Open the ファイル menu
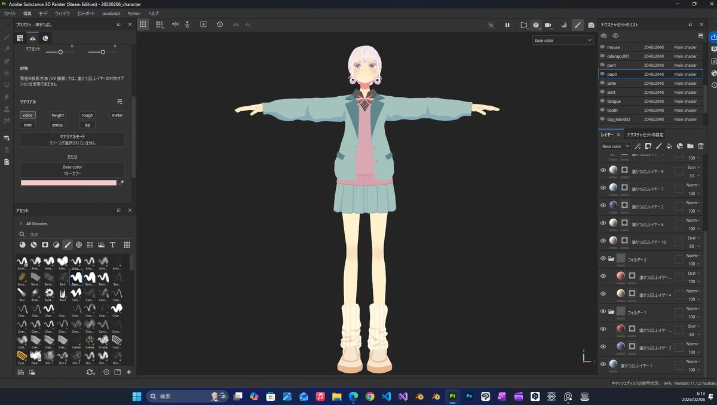 [x=10, y=13]
